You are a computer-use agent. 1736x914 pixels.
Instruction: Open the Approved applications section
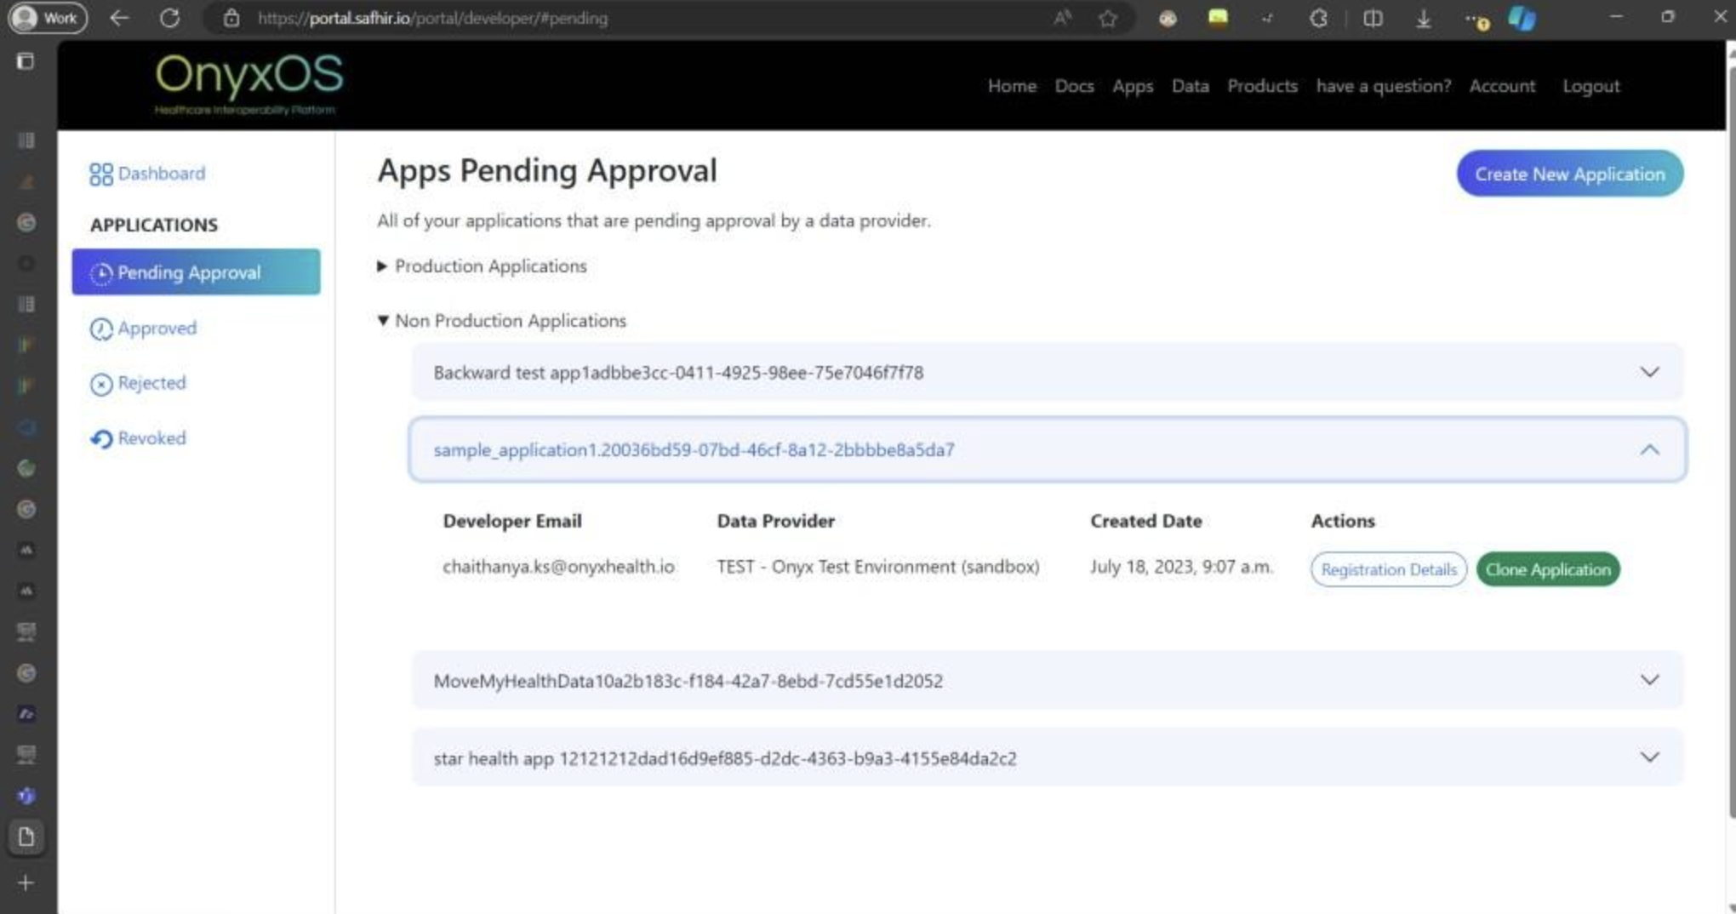(x=157, y=328)
